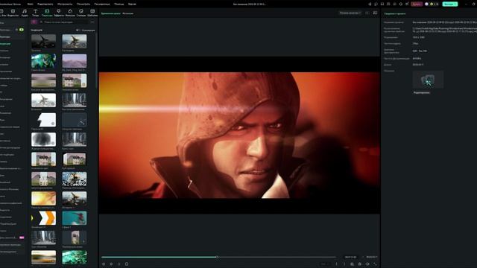477x268 pixels.
Task: Click the main video preview frame
Action: point(239,135)
